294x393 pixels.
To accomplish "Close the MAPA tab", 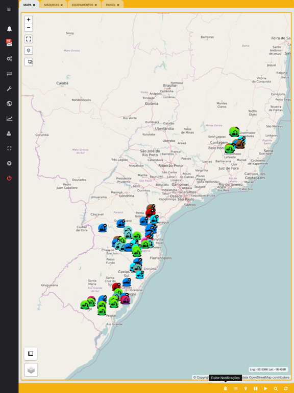I will click(34, 5).
